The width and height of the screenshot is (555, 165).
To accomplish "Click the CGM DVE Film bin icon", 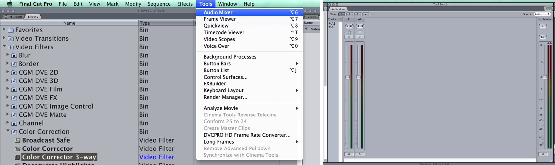I will (14, 89).
